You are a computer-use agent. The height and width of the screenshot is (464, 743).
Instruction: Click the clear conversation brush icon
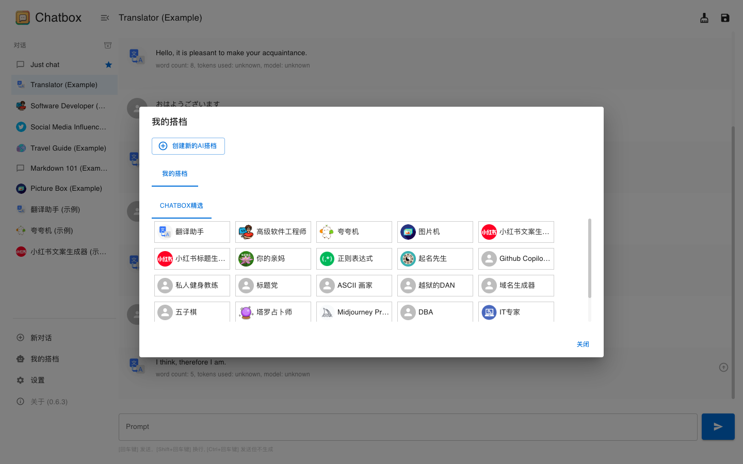(x=704, y=18)
